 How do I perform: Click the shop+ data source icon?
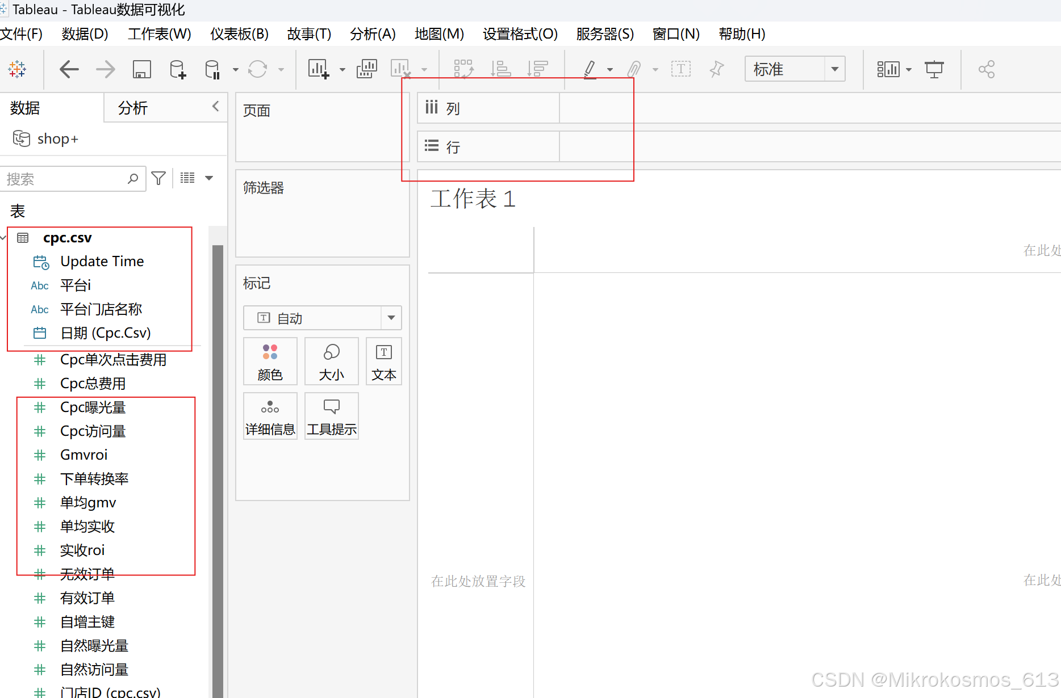[x=22, y=138]
